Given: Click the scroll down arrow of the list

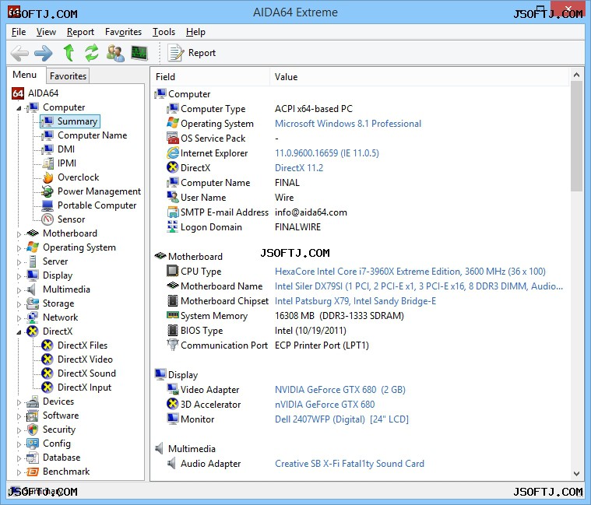Looking at the screenshot, I should coord(576,474).
